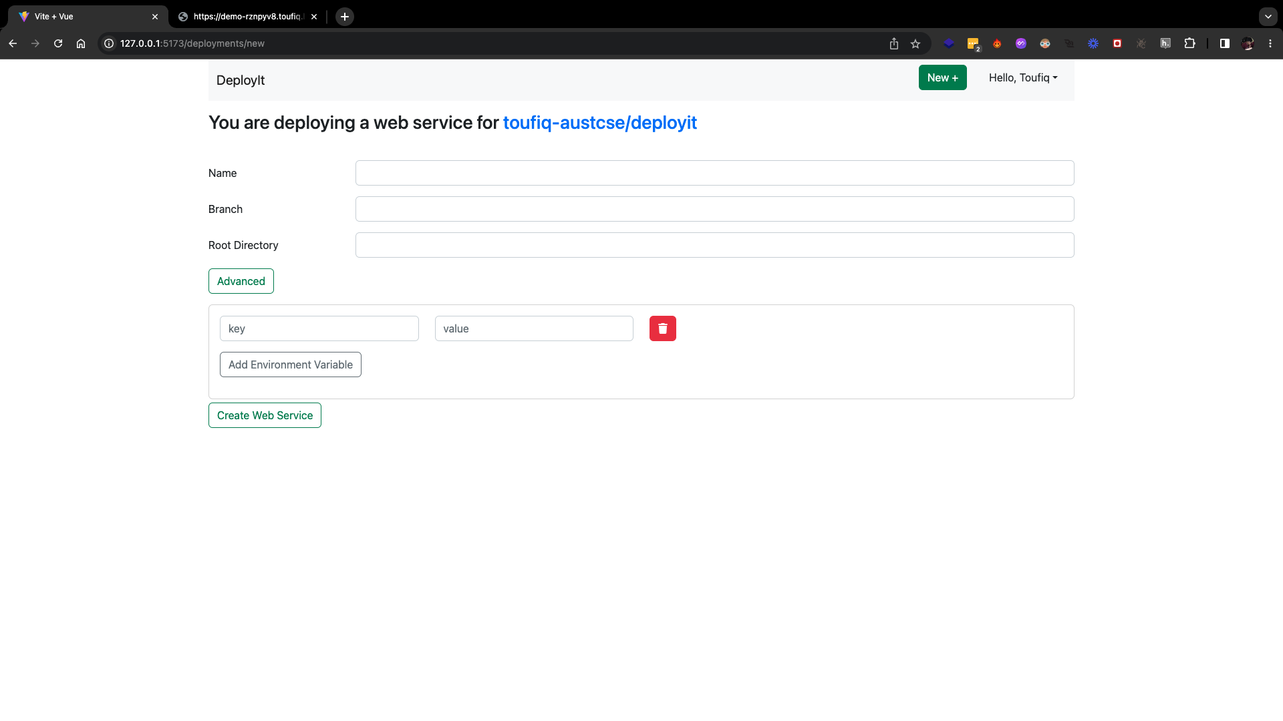Go to browser home page icon
Image resolution: width=1283 pixels, height=721 pixels.
pyautogui.click(x=81, y=43)
